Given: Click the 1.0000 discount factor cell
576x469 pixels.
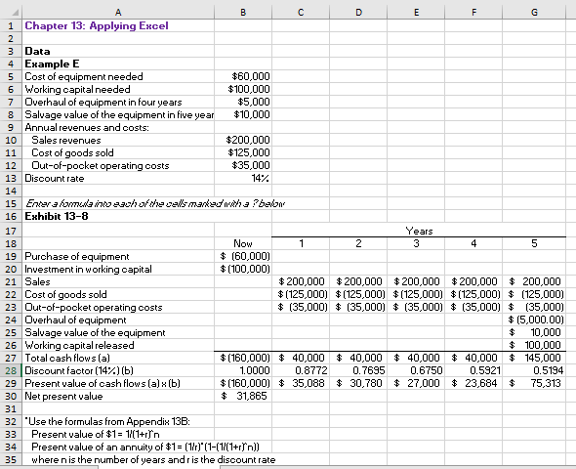Looking at the screenshot, I should [243, 370].
